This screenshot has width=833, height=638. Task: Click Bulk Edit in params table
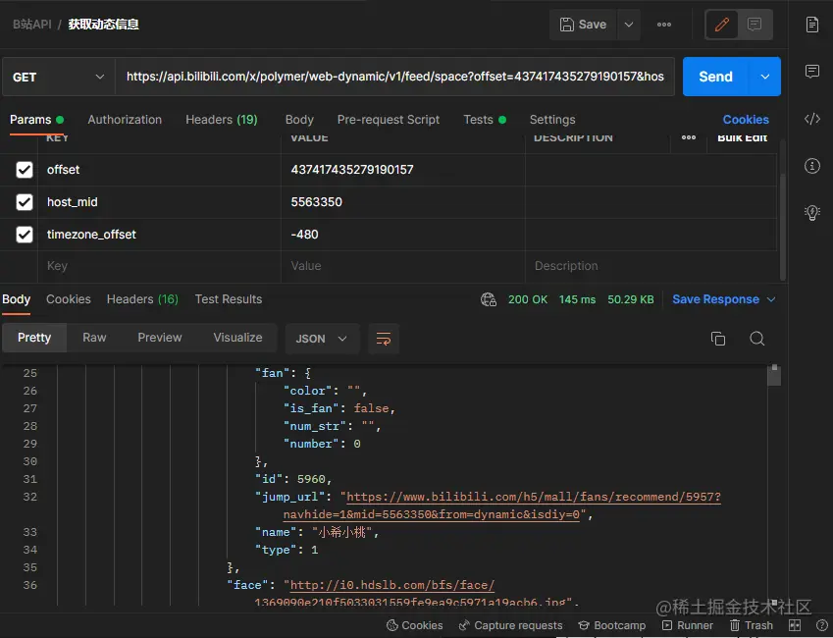tap(742, 137)
